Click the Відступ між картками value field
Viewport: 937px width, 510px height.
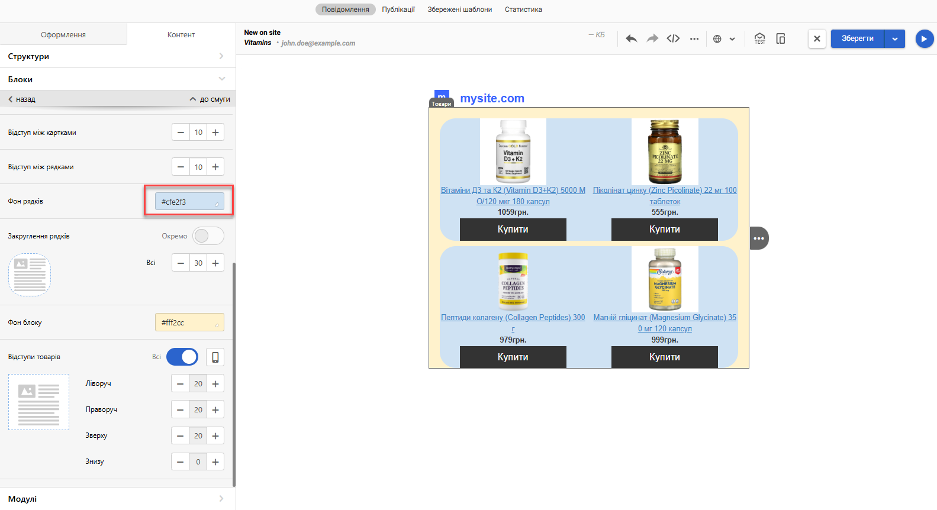[x=198, y=133]
